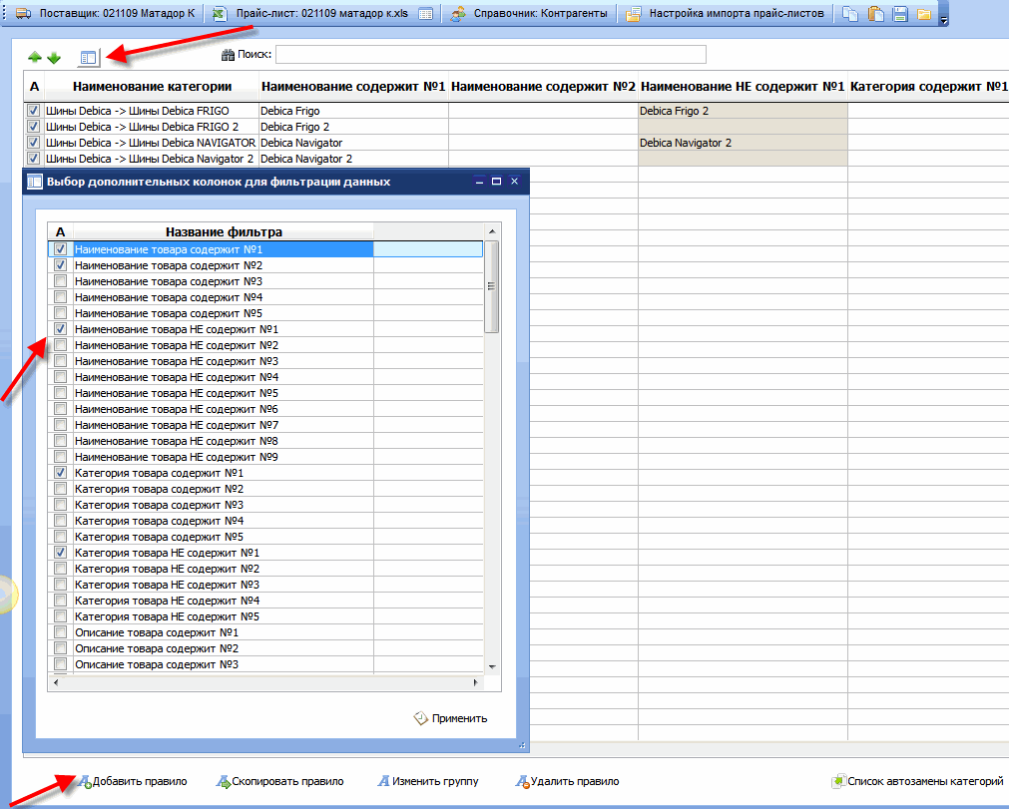Check Описание товара содержит №1 filter

(61, 632)
